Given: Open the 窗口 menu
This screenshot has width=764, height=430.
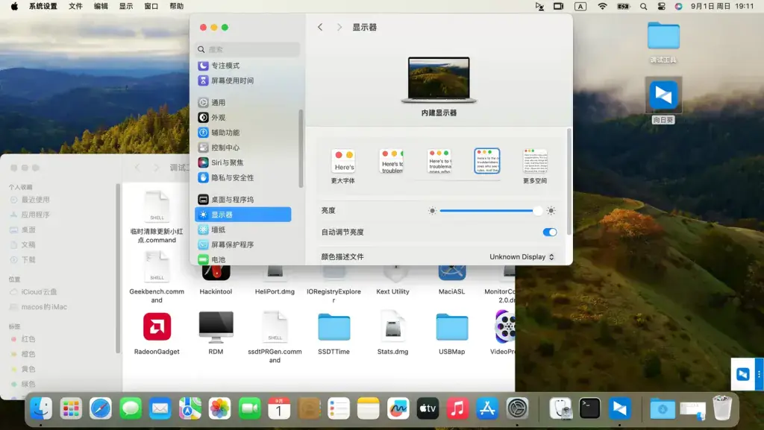Looking at the screenshot, I should (x=151, y=6).
